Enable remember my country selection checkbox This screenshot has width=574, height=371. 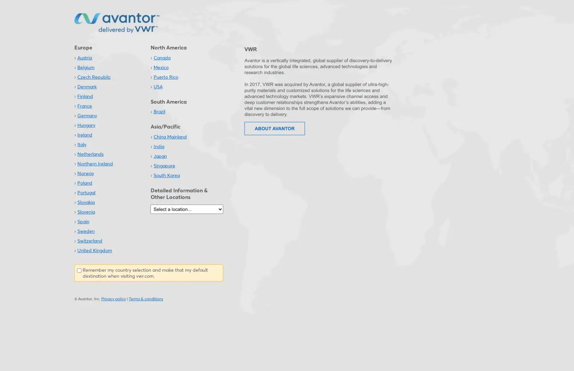[x=79, y=270]
